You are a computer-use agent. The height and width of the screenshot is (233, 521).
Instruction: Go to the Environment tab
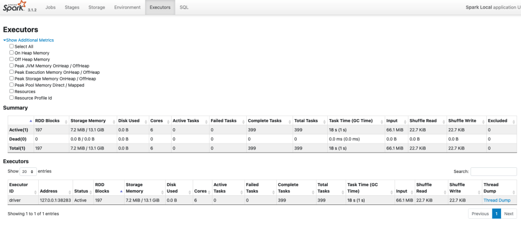pyautogui.click(x=127, y=8)
